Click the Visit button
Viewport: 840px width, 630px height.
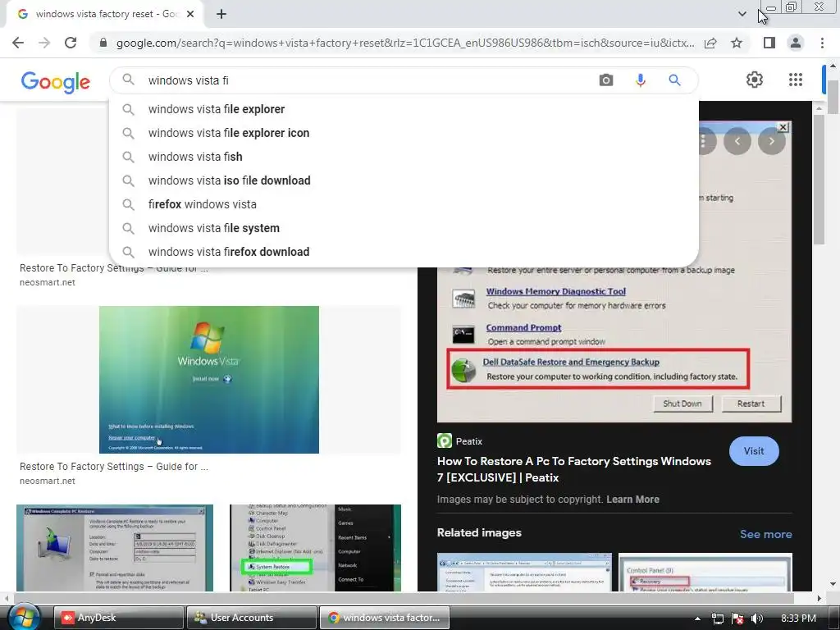coord(754,451)
